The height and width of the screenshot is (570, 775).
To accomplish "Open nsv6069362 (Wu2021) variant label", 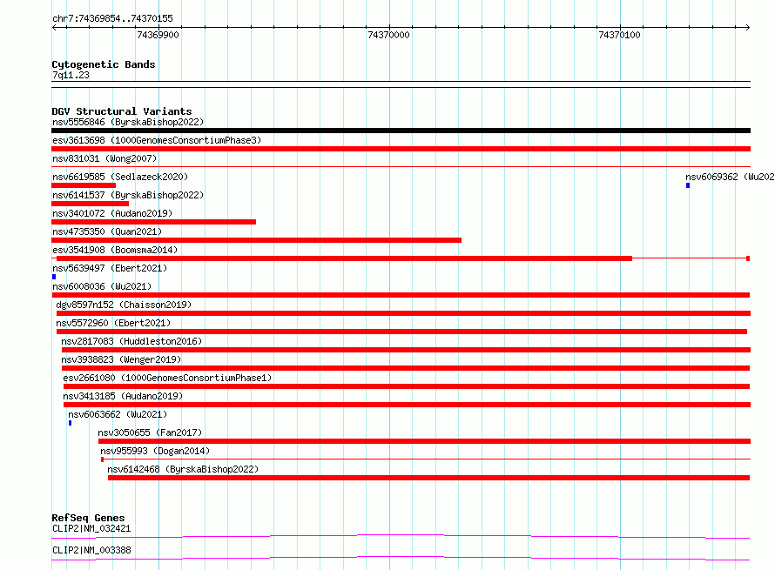I will tap(730, 177).
